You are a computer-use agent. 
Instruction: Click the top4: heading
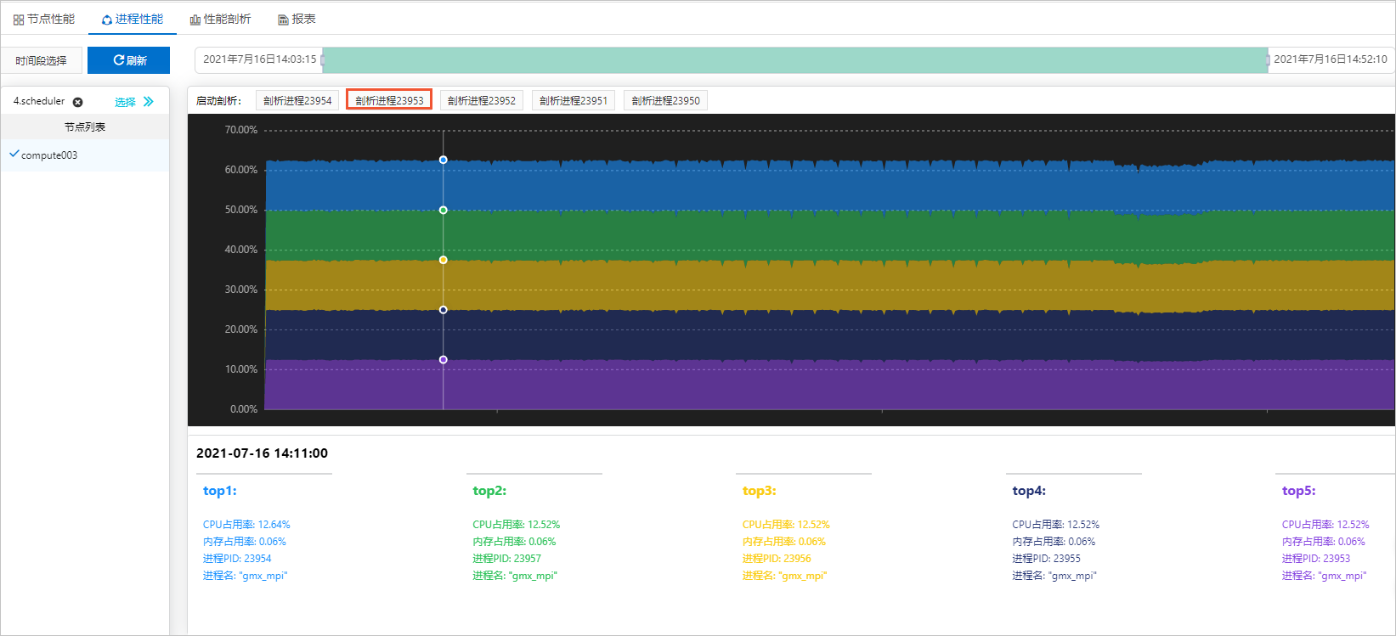[1029, 491]
